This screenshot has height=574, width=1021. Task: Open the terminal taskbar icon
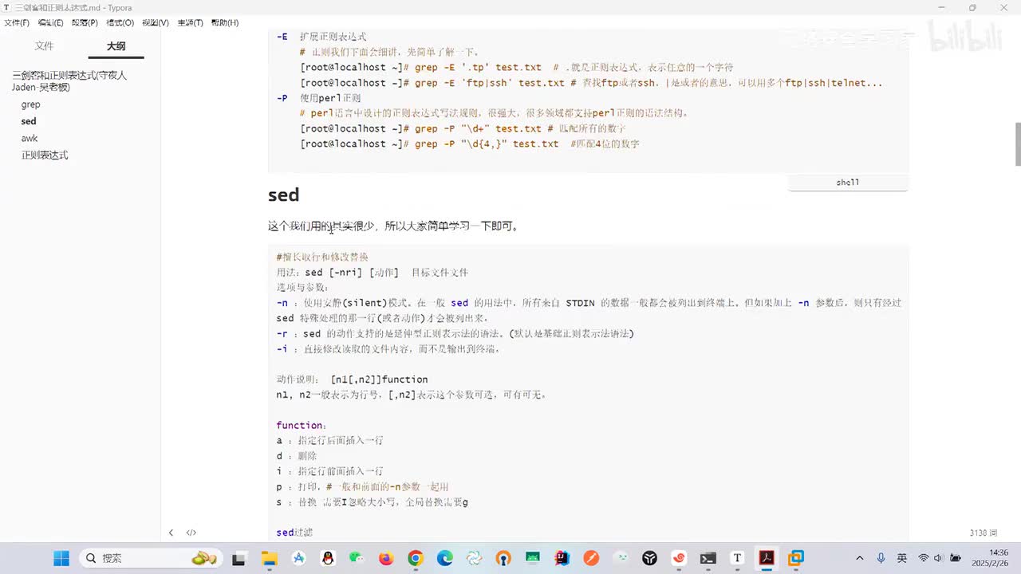pyautogui.click(x=708, y=558)
